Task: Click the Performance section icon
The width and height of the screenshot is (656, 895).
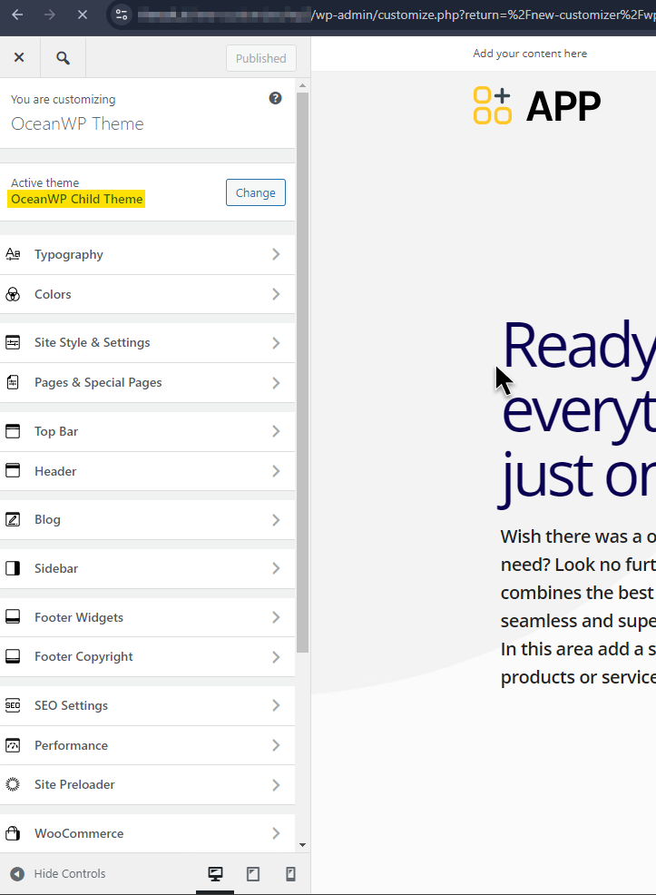Action: tap(13, 745)
